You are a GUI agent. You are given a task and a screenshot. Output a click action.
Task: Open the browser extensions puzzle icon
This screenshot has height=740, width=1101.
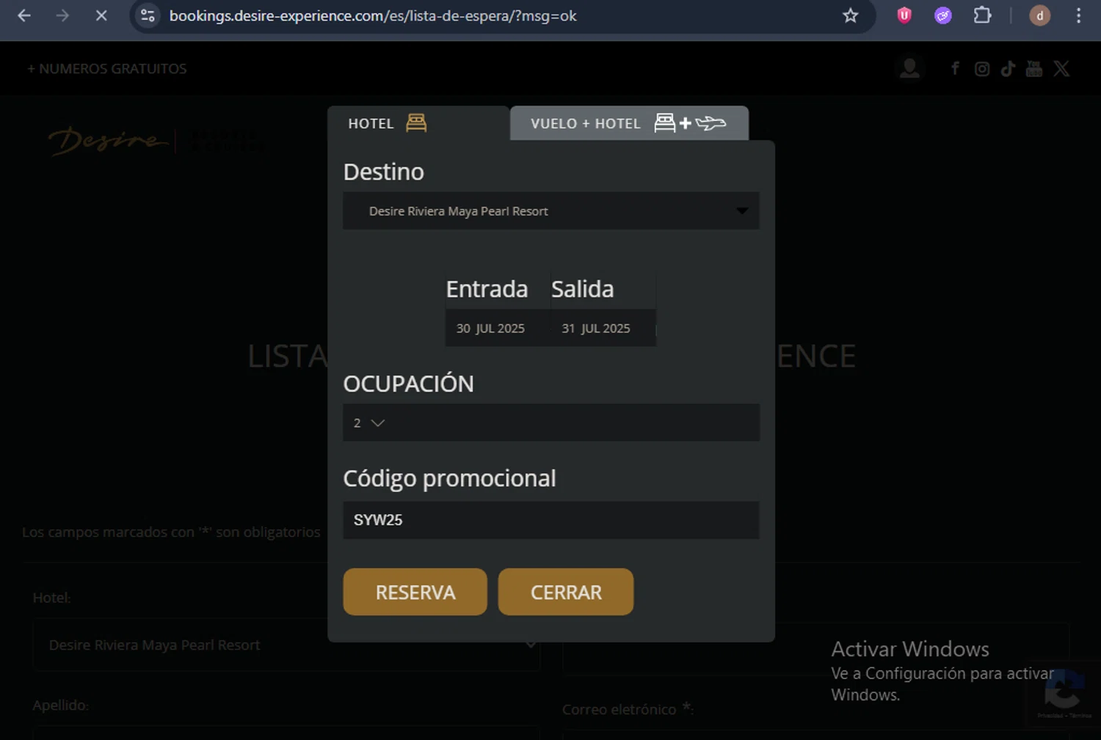[982, 15]
